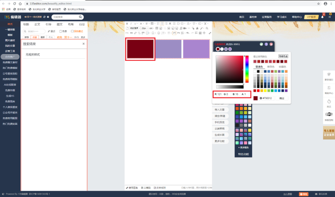Pick the yellow swatch in standard colors row
The image size is (335, 197).
click(x=265, y=90)
